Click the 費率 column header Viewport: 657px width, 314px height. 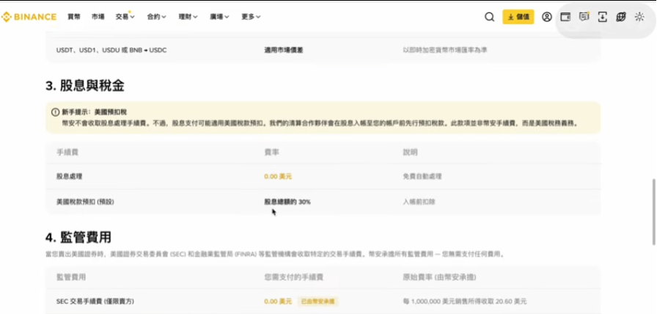click(271, 152)
